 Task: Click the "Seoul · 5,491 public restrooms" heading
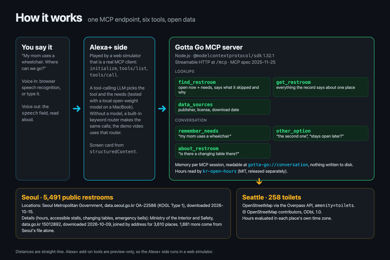(x=67, y=198)
